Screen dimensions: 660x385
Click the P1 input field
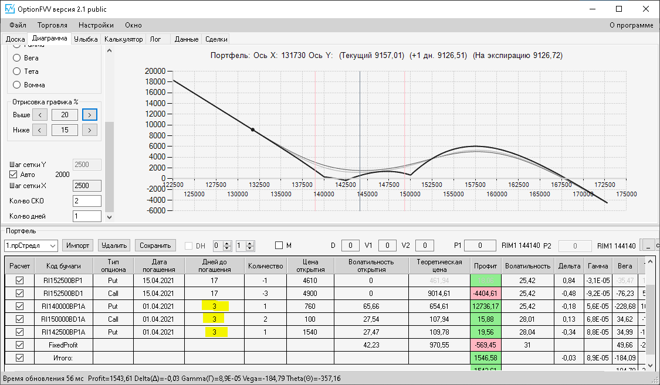coord(480,246)
